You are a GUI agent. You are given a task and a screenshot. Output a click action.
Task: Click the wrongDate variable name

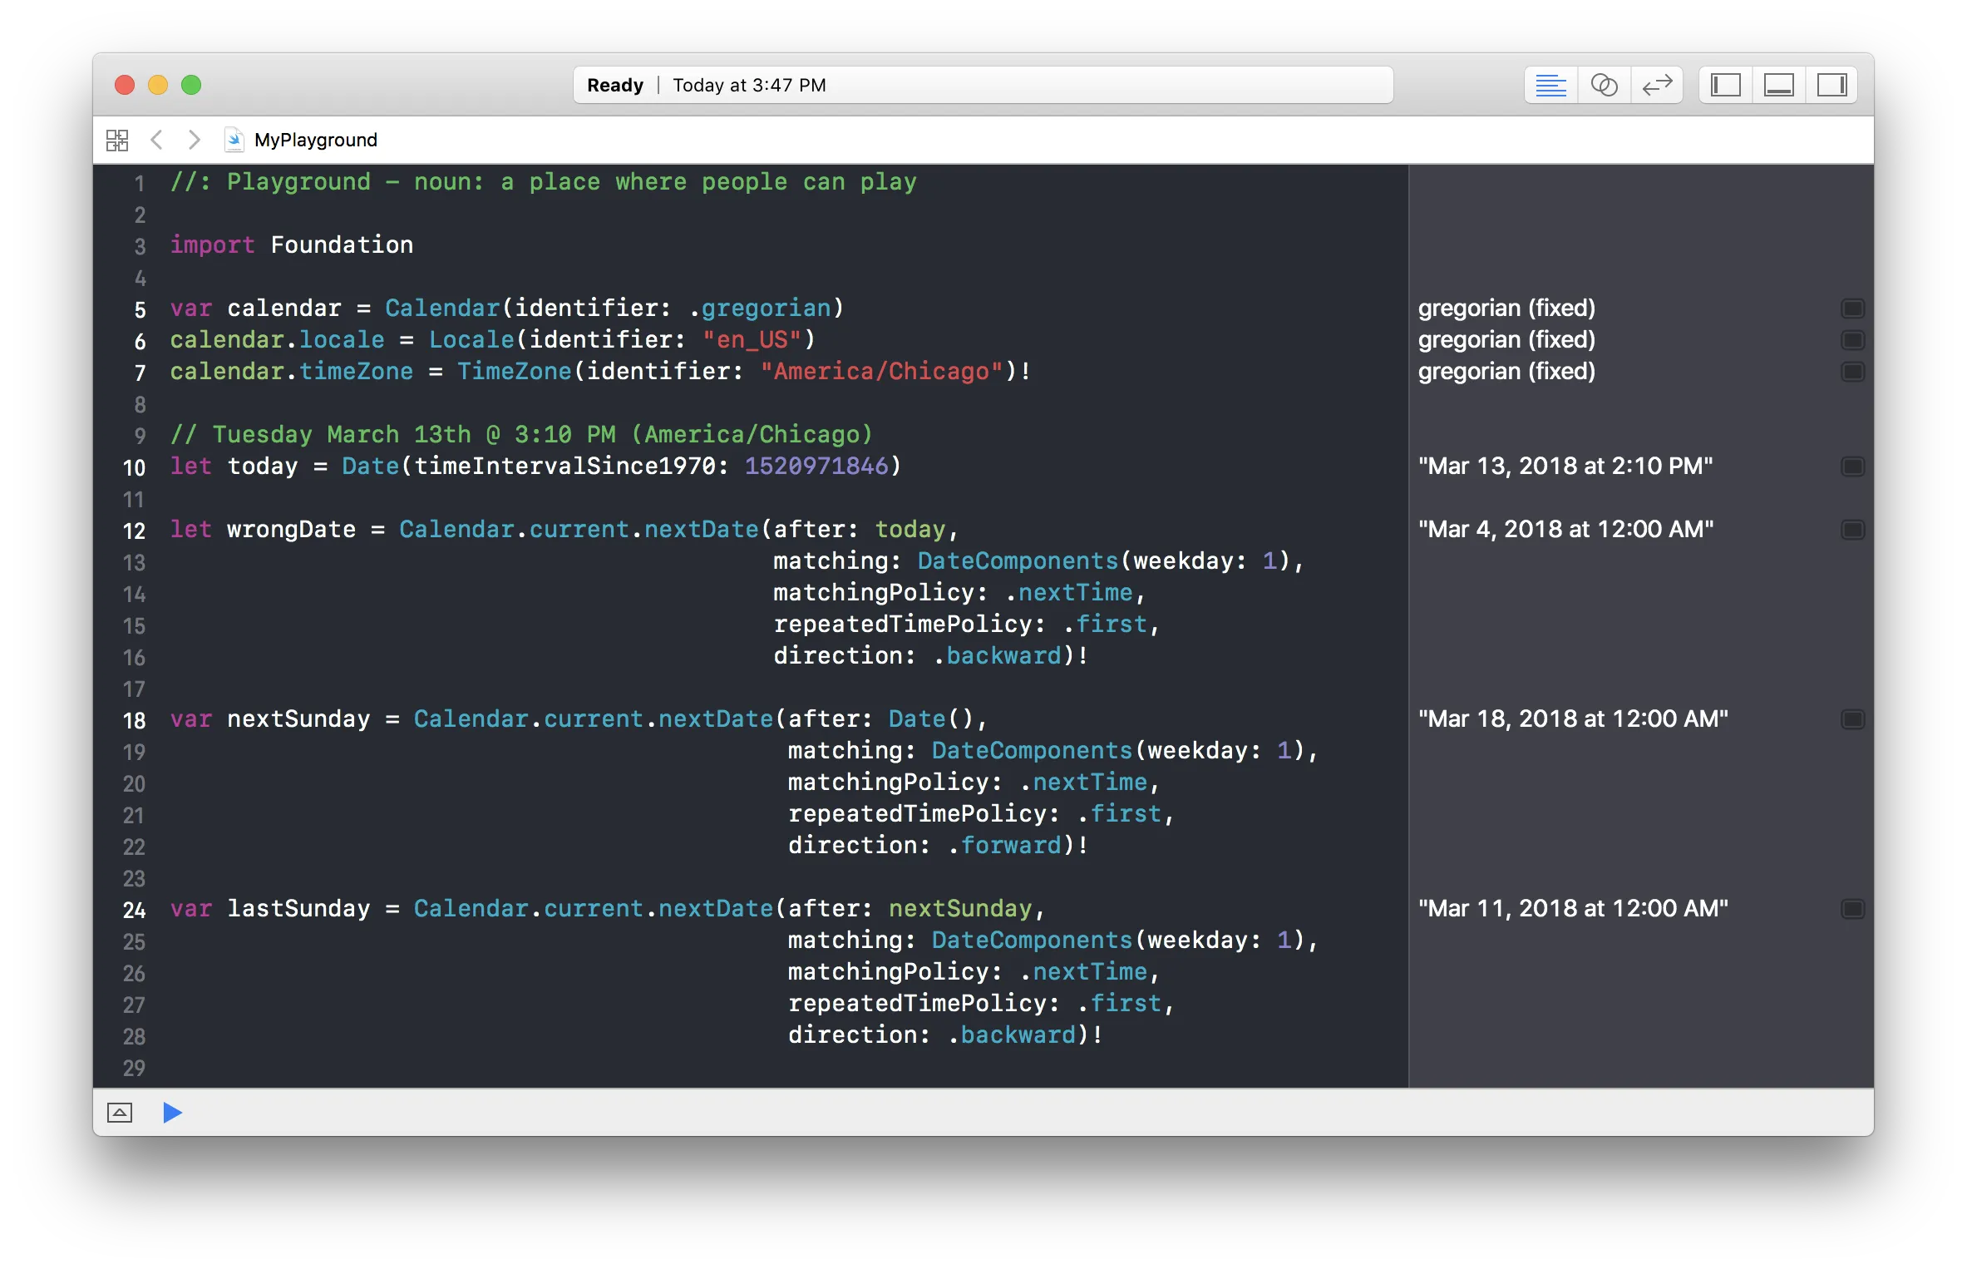pos(291,530)
